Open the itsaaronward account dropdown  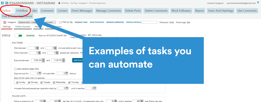[x=37, y=22]
